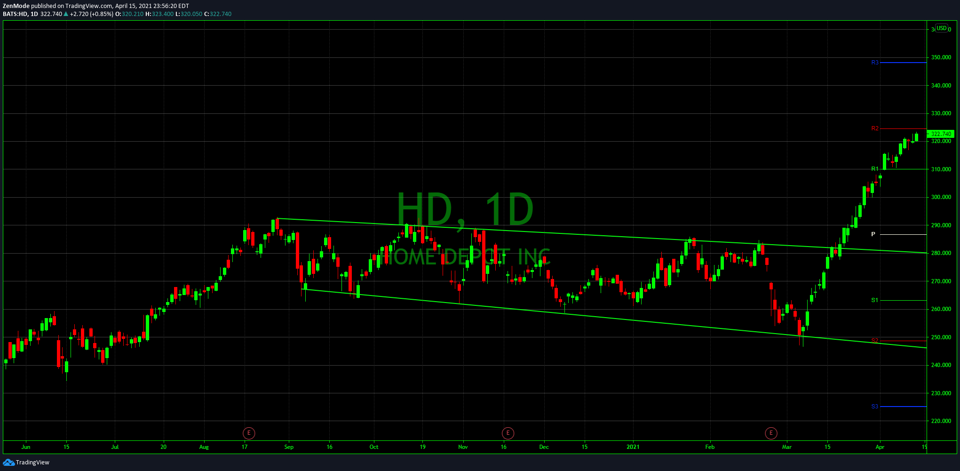The width and height of the screenshot is (960, 471).
Task: Click the Nov date axis label
Action: pos(463,447)
